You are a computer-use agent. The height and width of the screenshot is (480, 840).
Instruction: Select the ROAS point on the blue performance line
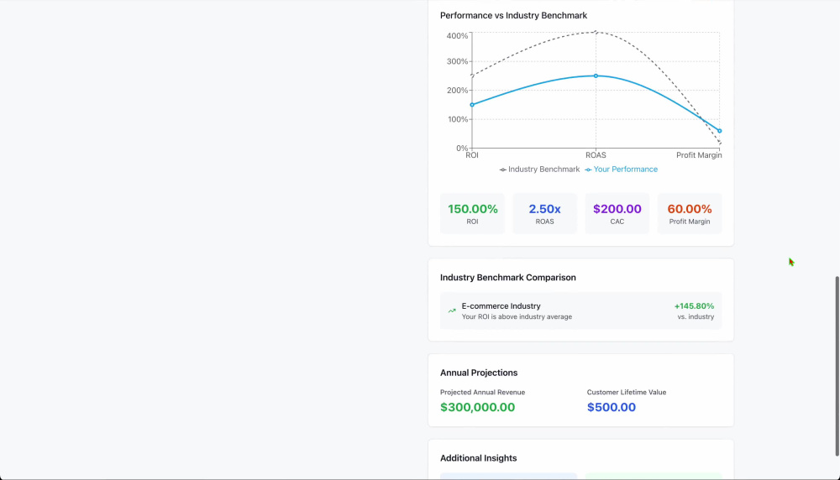point(596,76)
